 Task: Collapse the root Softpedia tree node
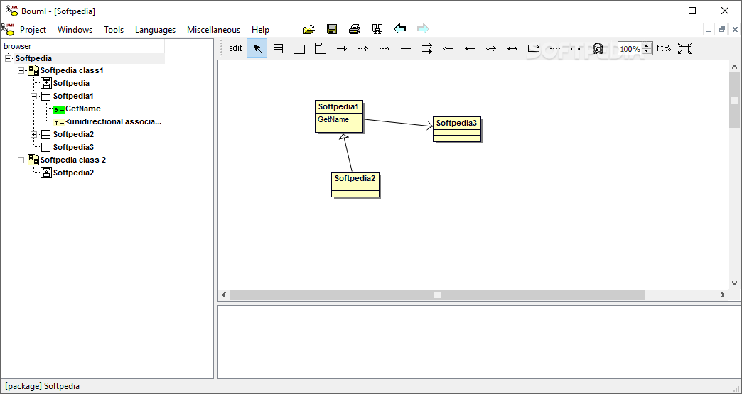tap(8, 58)
